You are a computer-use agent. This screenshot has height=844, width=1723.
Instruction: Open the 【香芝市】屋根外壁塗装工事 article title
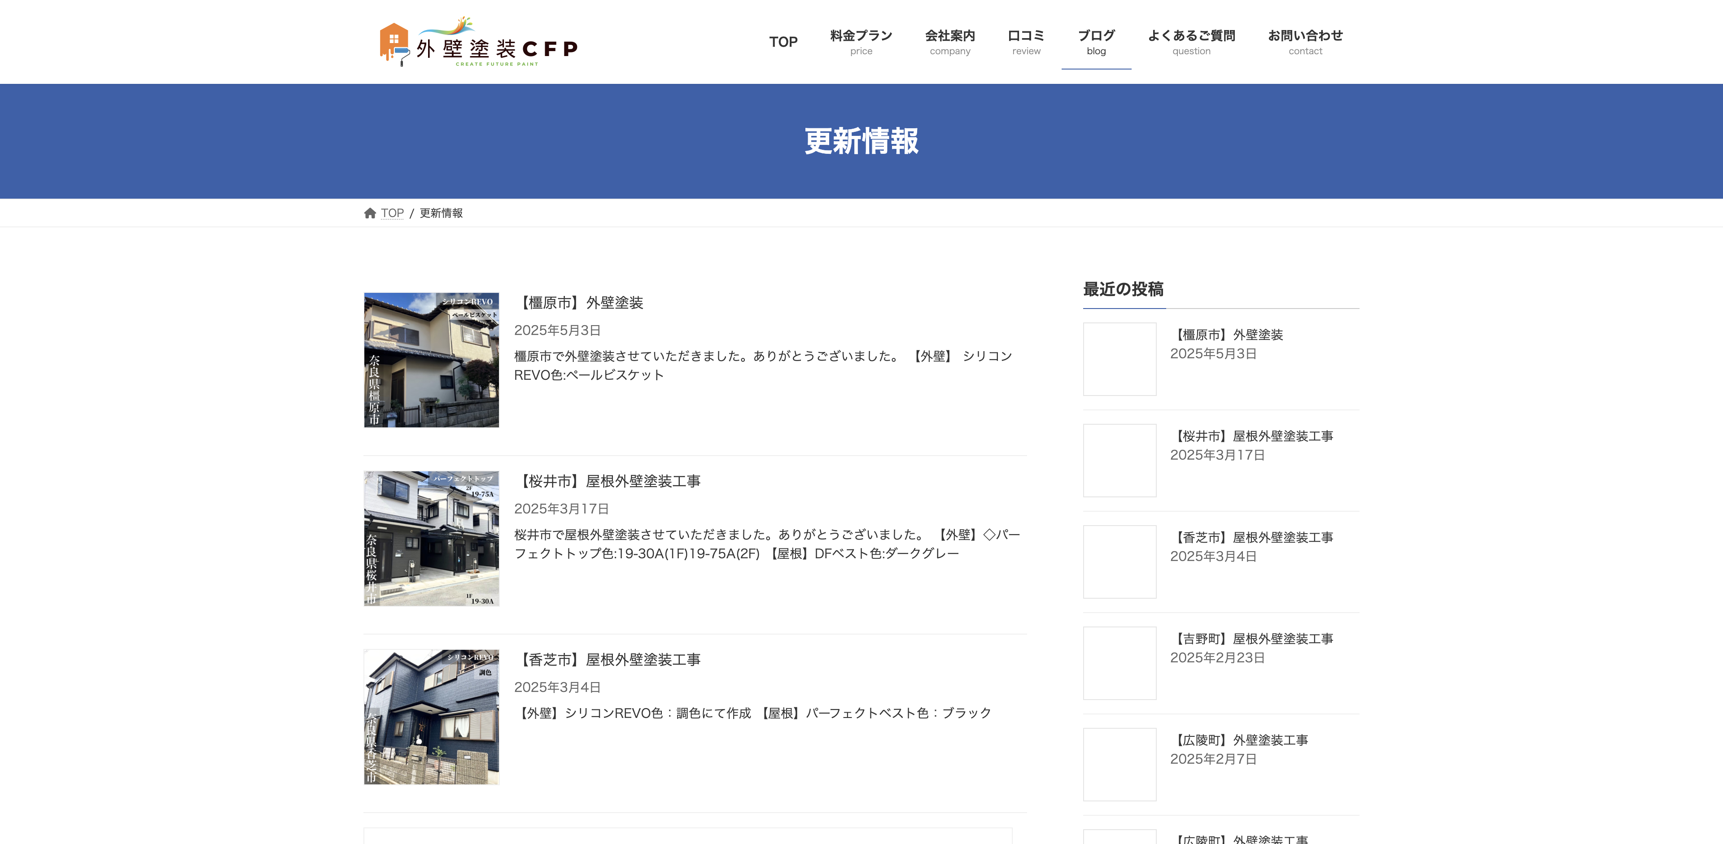pyautogui.click(x=608, y=660)
